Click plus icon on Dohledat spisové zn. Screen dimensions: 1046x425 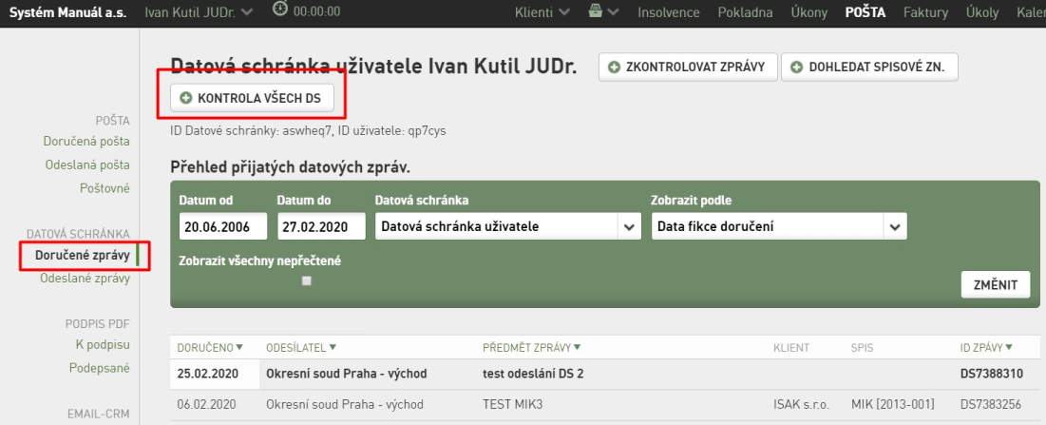click(x=796, y=67)
